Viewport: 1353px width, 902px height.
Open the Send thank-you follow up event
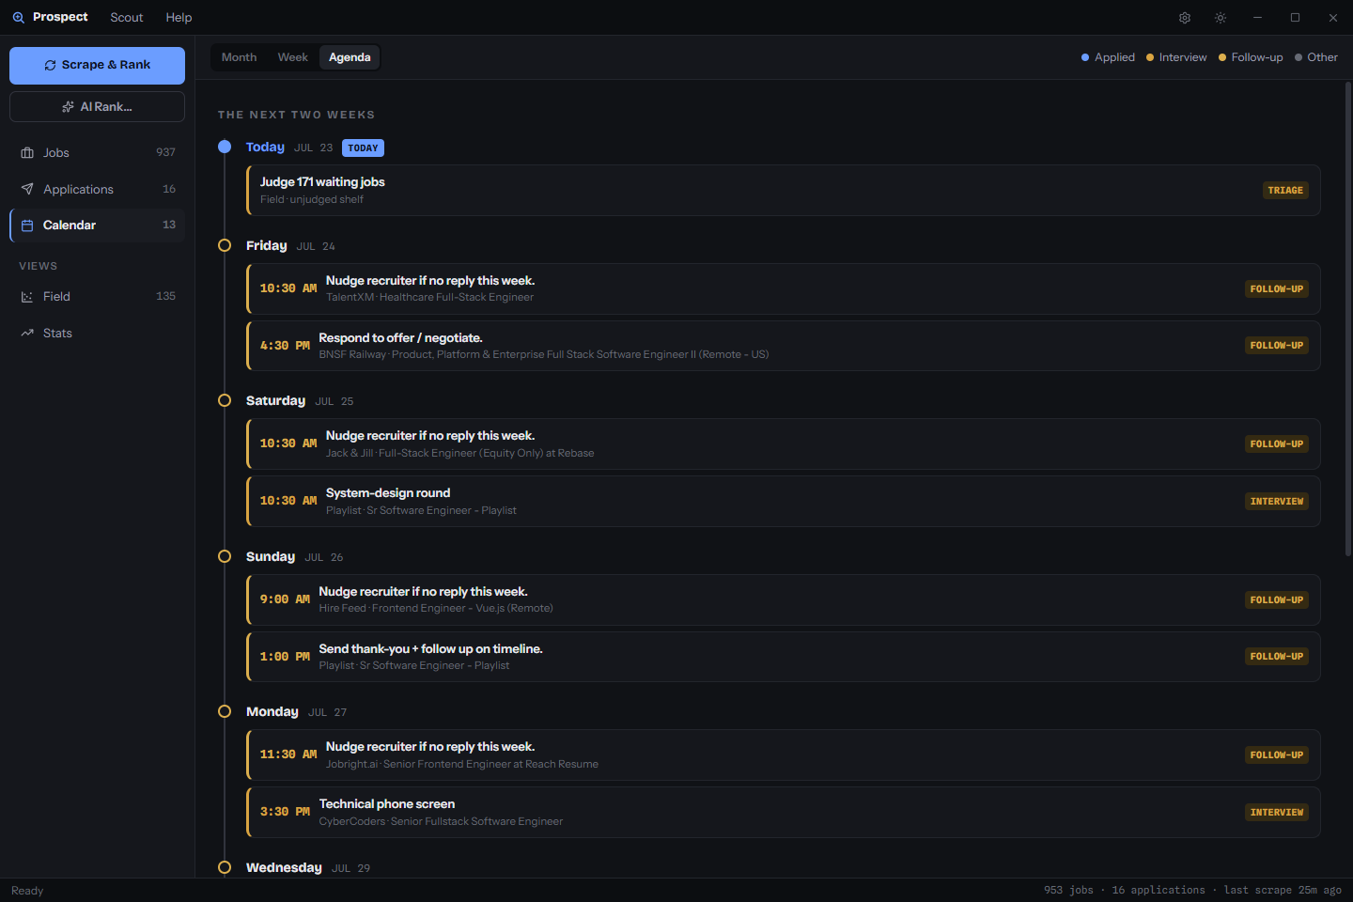pyautogui.click(x=783, y=657)
